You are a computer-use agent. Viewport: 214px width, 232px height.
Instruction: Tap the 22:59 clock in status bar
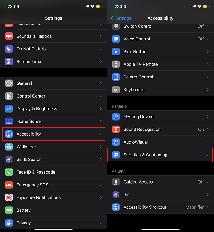[x=13, y=6]
